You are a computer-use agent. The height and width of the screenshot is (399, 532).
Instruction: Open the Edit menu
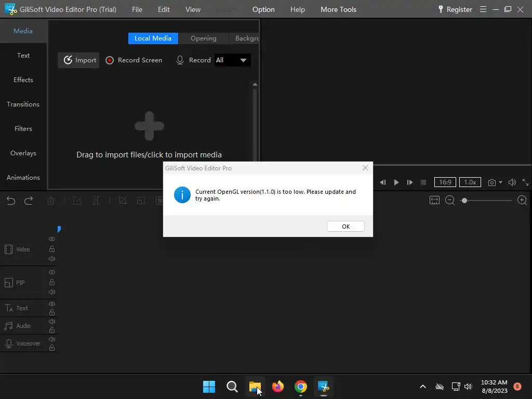[164, 9]
